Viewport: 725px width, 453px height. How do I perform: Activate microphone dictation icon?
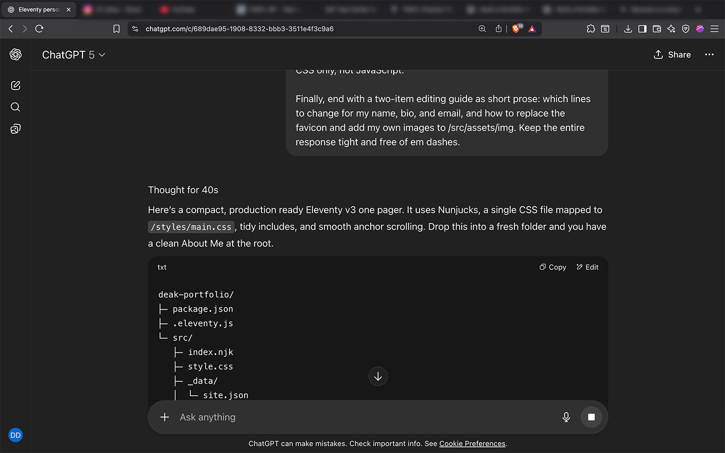566,417
